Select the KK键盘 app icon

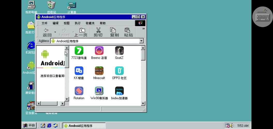coord(79,71)
